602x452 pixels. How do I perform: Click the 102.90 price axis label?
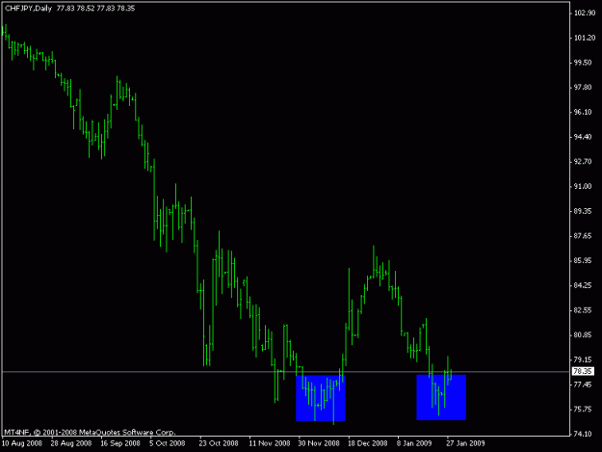point(585,13)
